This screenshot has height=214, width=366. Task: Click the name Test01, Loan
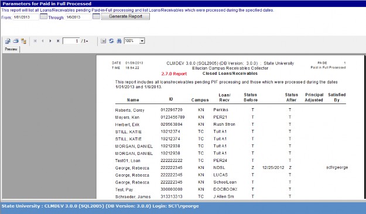[128, 161]
